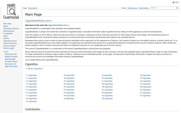
Task: Open the E-Cigarettes sidebar link
Action: 8,33
